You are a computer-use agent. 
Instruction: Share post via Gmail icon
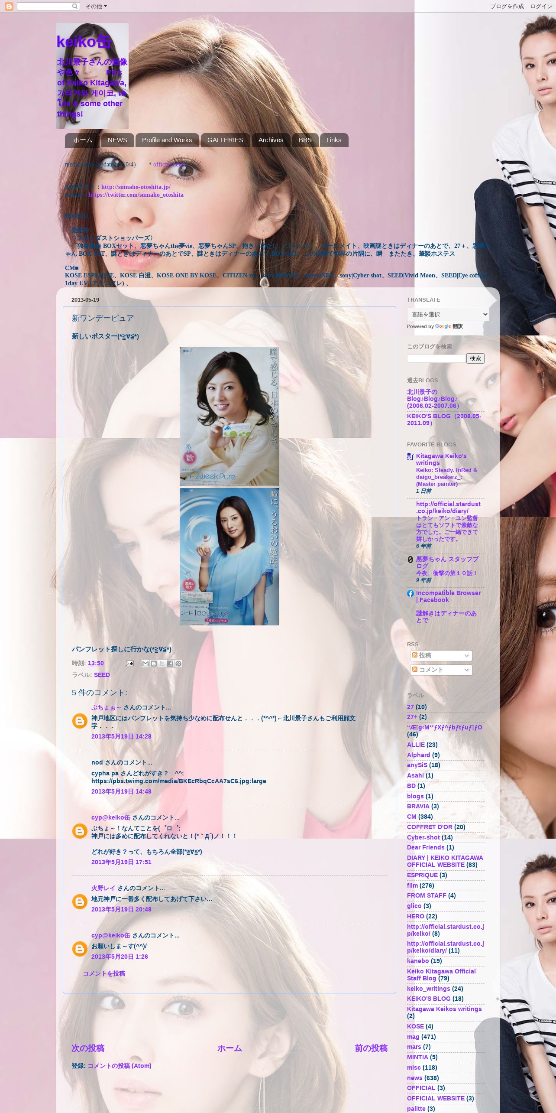(x=145, y=664)
